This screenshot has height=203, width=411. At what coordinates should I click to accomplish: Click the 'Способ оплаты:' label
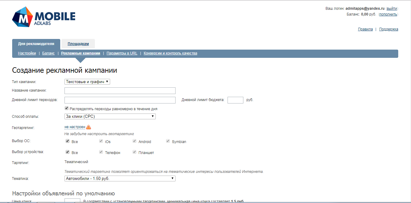tap(25, 117)
